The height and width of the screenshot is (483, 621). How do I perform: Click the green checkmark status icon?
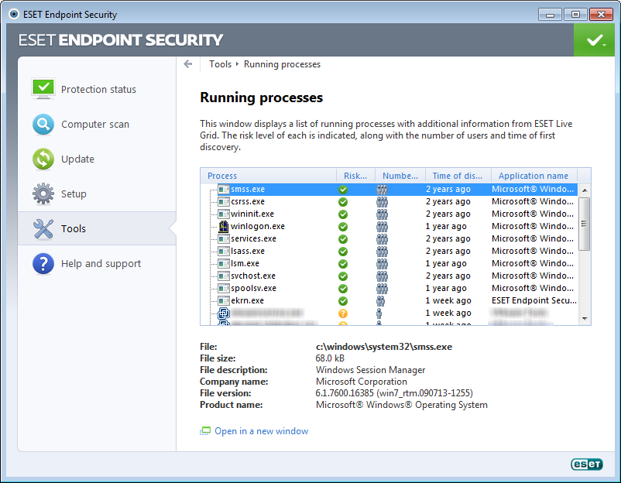[594, 39]
